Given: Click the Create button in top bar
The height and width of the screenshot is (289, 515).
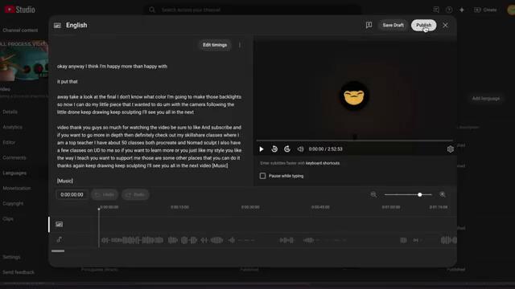Looking at the screenshot, I should point(485,10).
